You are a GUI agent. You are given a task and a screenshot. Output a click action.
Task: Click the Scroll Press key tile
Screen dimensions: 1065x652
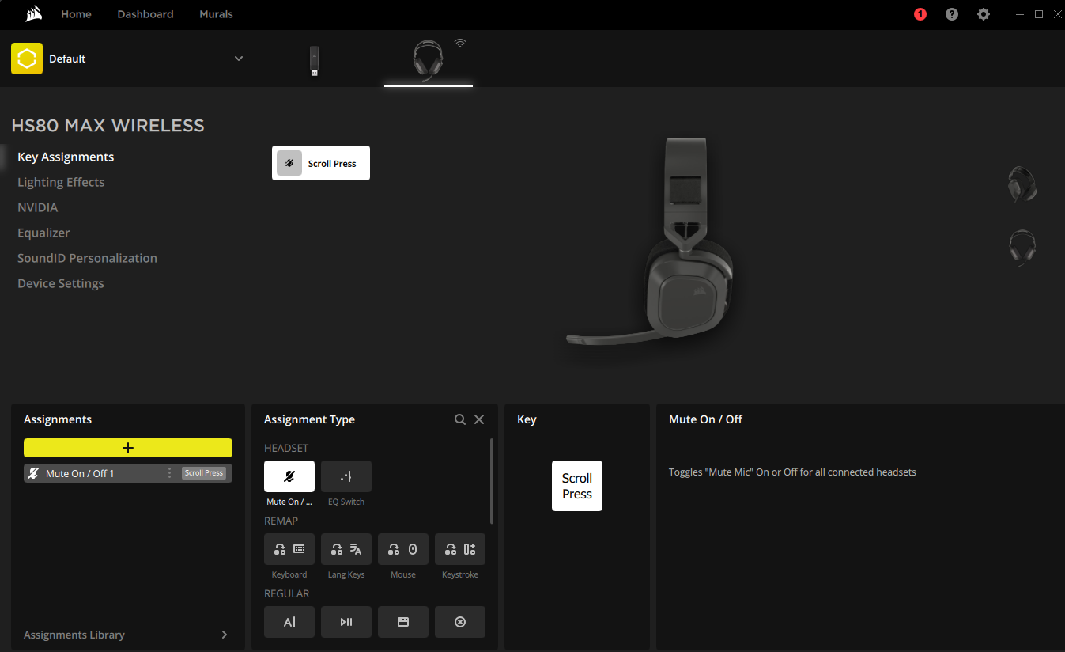pyautogui.click(x=577, y=486)
